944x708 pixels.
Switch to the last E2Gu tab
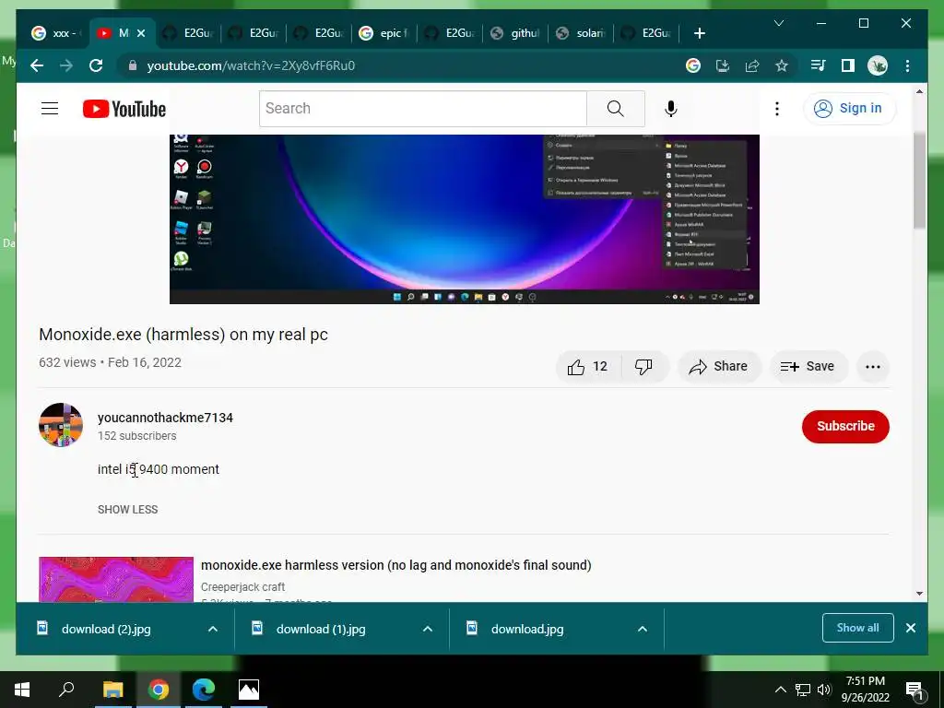[646, 33]
